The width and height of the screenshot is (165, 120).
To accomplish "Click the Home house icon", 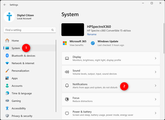I will coord(7,41).
